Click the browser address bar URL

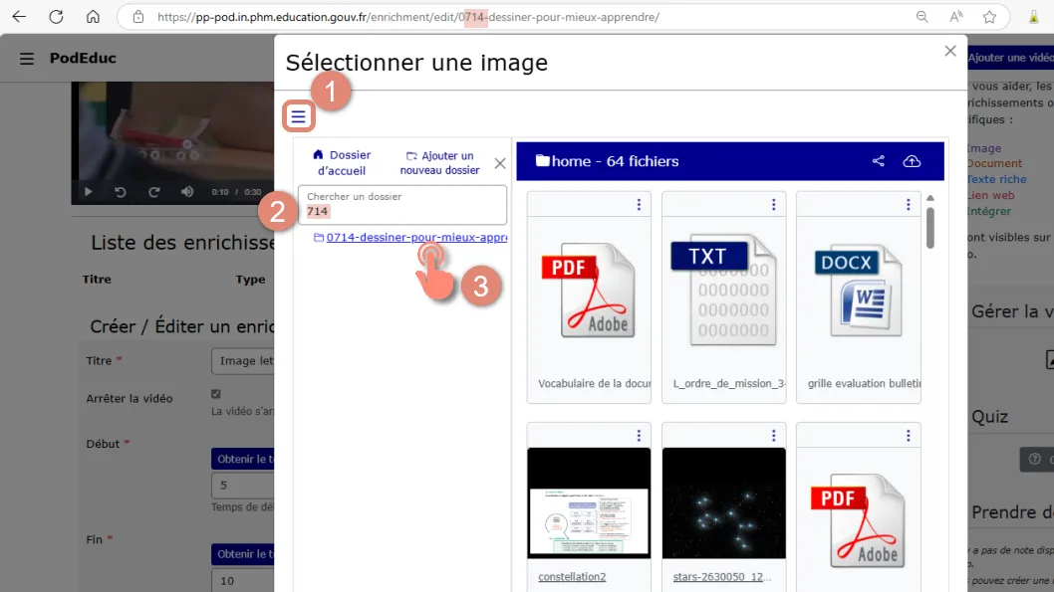tap(408, 17)
